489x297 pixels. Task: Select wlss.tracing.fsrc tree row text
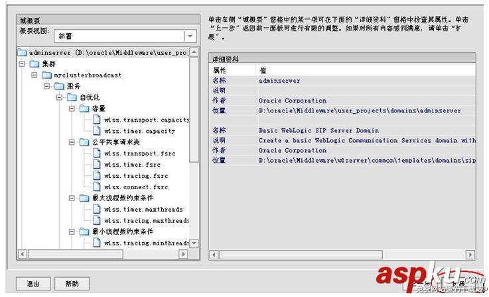click(x=136, y=176)
